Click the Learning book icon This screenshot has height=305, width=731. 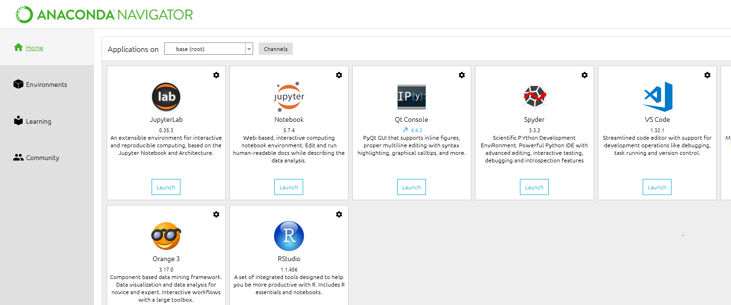pos(18,120)
